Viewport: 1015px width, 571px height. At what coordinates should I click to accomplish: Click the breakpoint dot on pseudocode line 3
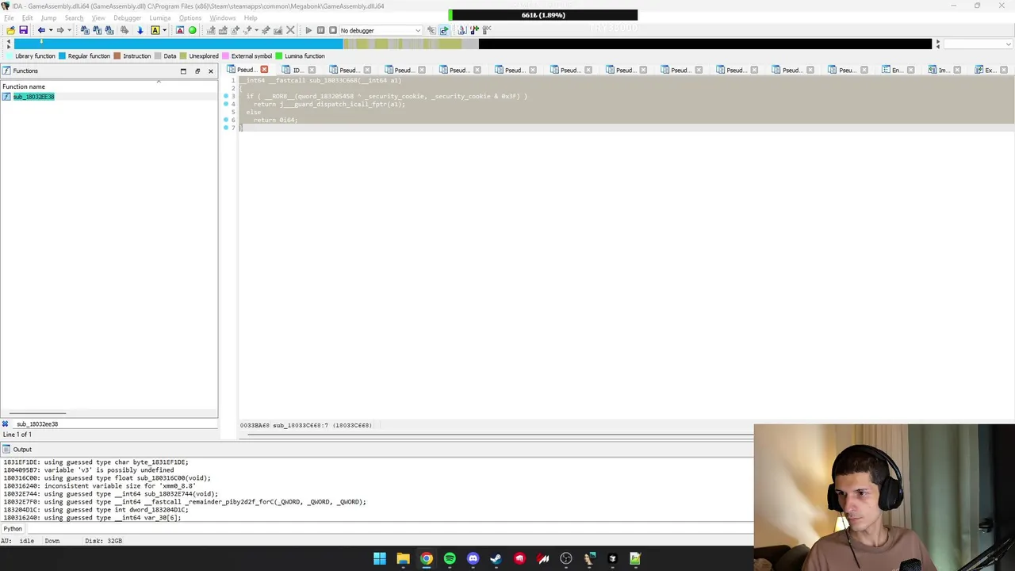[x=226, y=96]
